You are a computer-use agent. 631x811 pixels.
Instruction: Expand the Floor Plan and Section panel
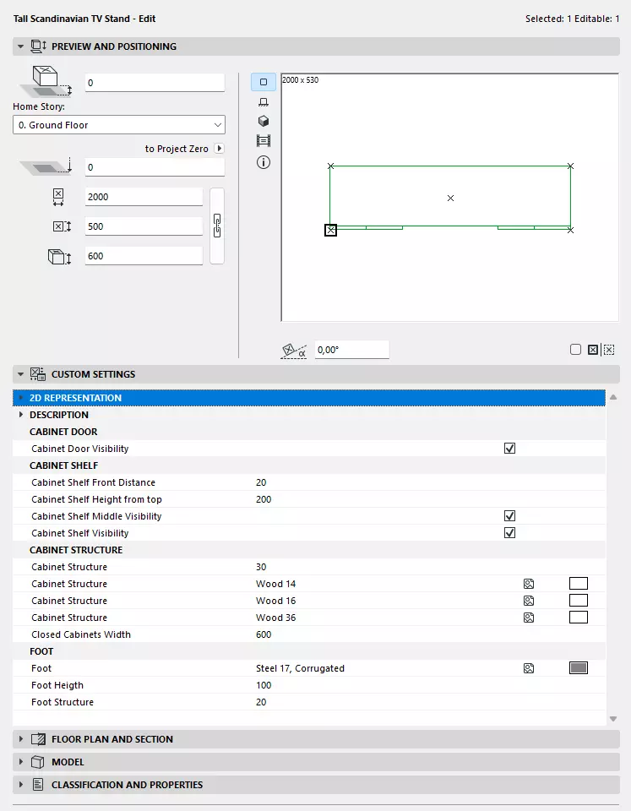[x=20, y=739]
